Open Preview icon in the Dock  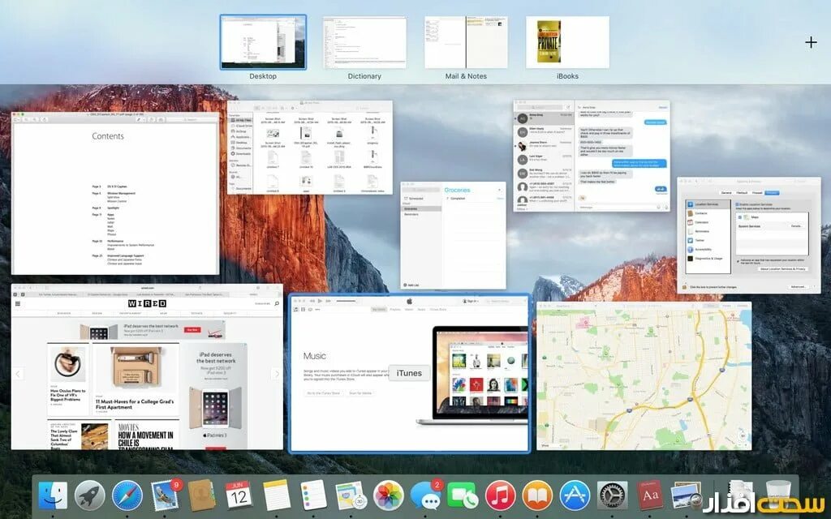click(x=687, y=495)
